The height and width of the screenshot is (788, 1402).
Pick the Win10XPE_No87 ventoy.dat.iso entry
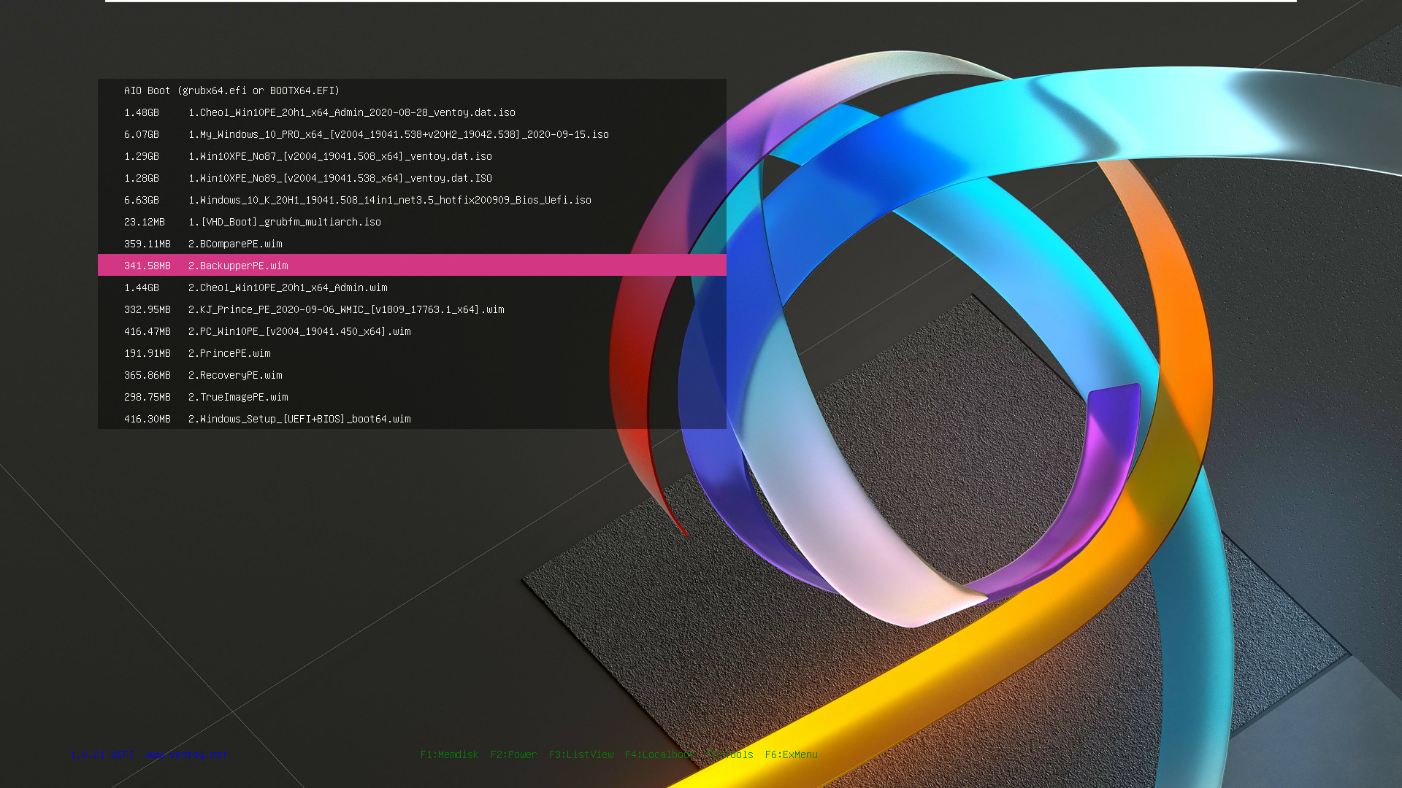click(412, 156)
